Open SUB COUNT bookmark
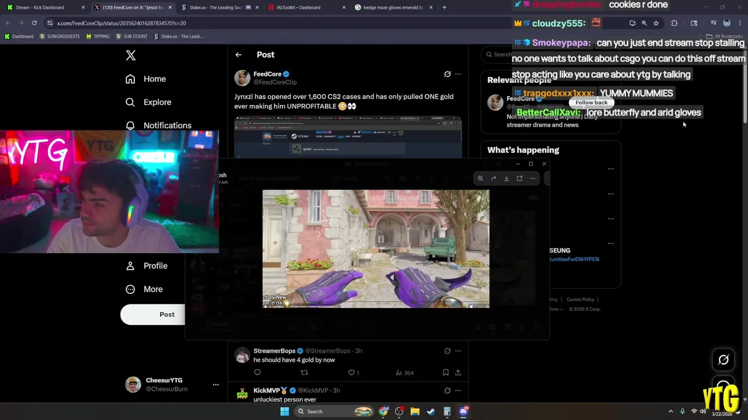Image resolution: width=748 pixels, height=420 pixels. tap(131, 36)
